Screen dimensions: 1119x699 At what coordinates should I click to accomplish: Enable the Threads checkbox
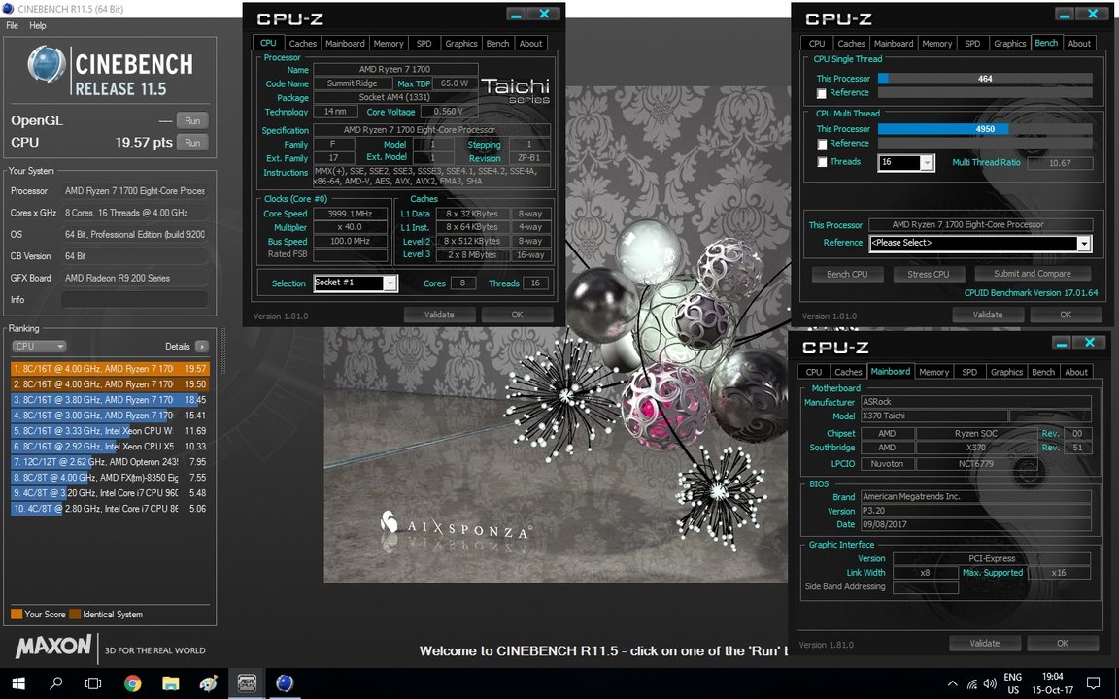[822, 163]
